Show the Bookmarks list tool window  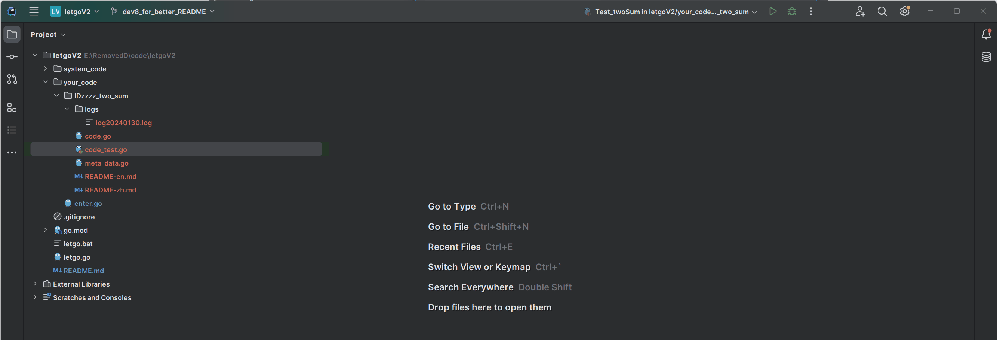pos(12,130)
